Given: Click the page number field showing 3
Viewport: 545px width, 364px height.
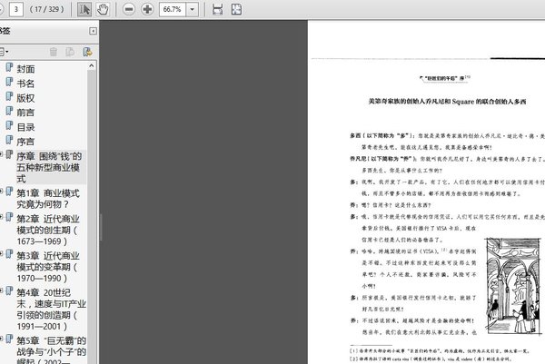Looking at the screenshot, I should click(x=15, y=9).
